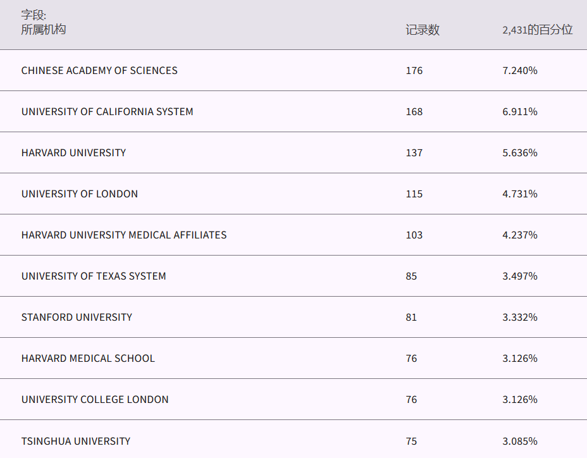Select UNIVERSITY OF CALIFORNIA SYSTEM entry
The width and height of the screenshot is (587, 458).
pyautogui.click(x=107, y=112)
